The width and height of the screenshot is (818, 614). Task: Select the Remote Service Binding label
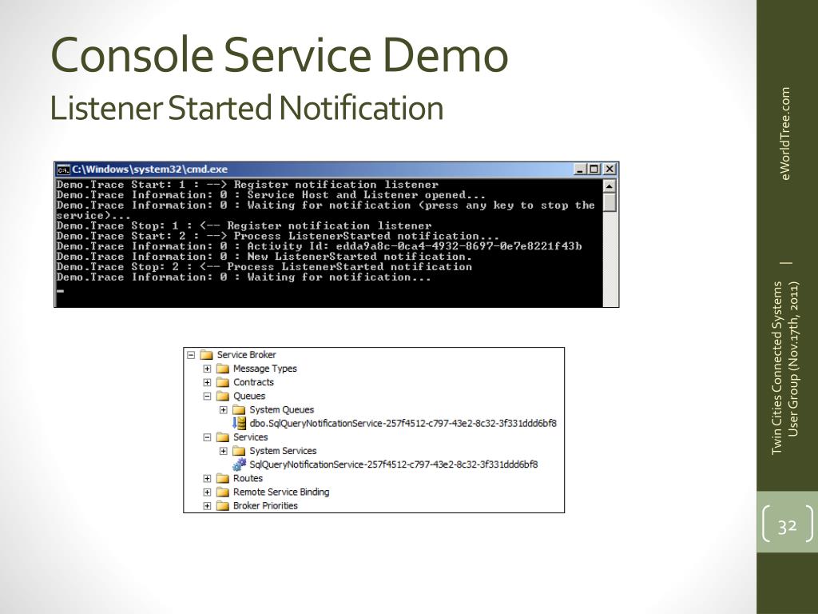coord(281,492)
